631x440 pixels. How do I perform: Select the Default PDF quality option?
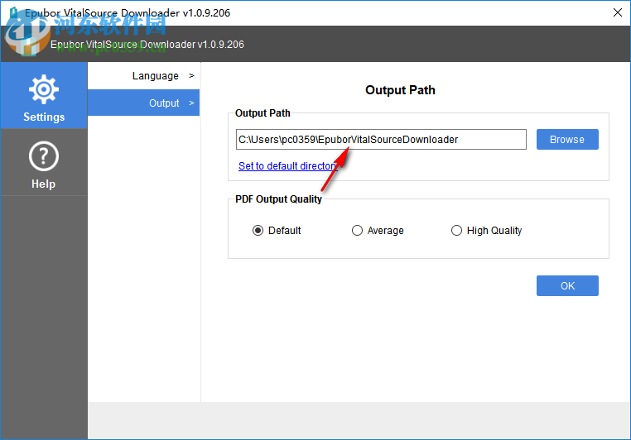click(277, 231)
